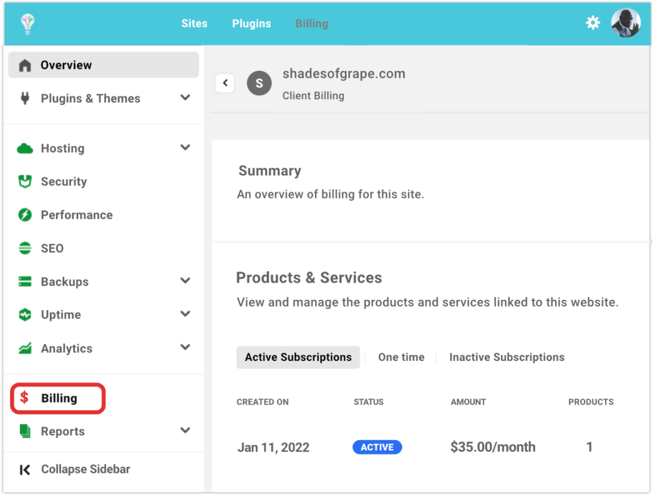Click the CREATED ON column header
Image resolution: width=655 pixels, height=495 pixels.
(263, 402)
